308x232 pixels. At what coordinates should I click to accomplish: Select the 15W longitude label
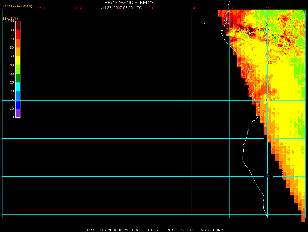[41, 8]
